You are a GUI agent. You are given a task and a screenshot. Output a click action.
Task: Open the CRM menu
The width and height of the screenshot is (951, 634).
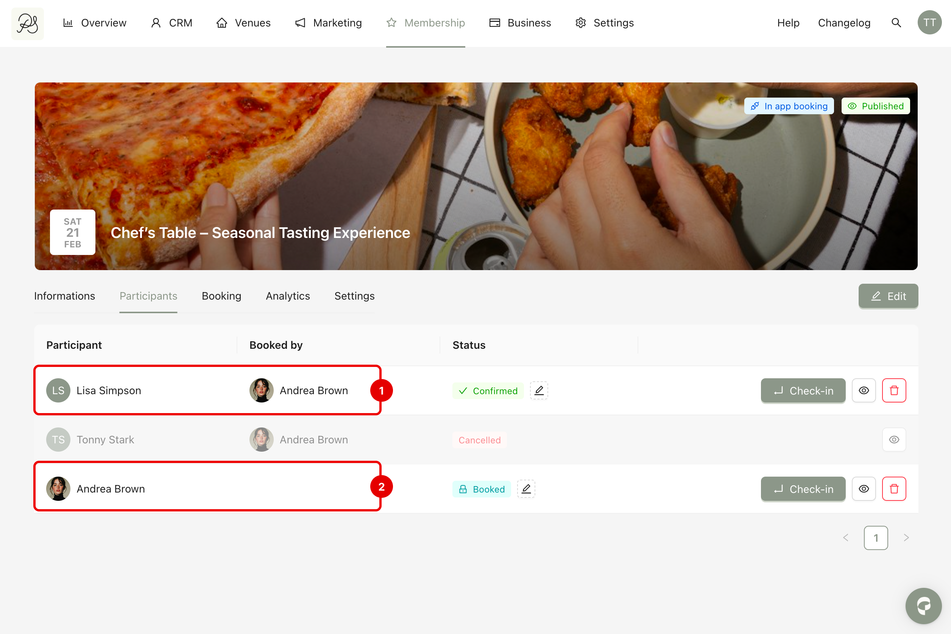pyautogui.click(x=171, y=23)
